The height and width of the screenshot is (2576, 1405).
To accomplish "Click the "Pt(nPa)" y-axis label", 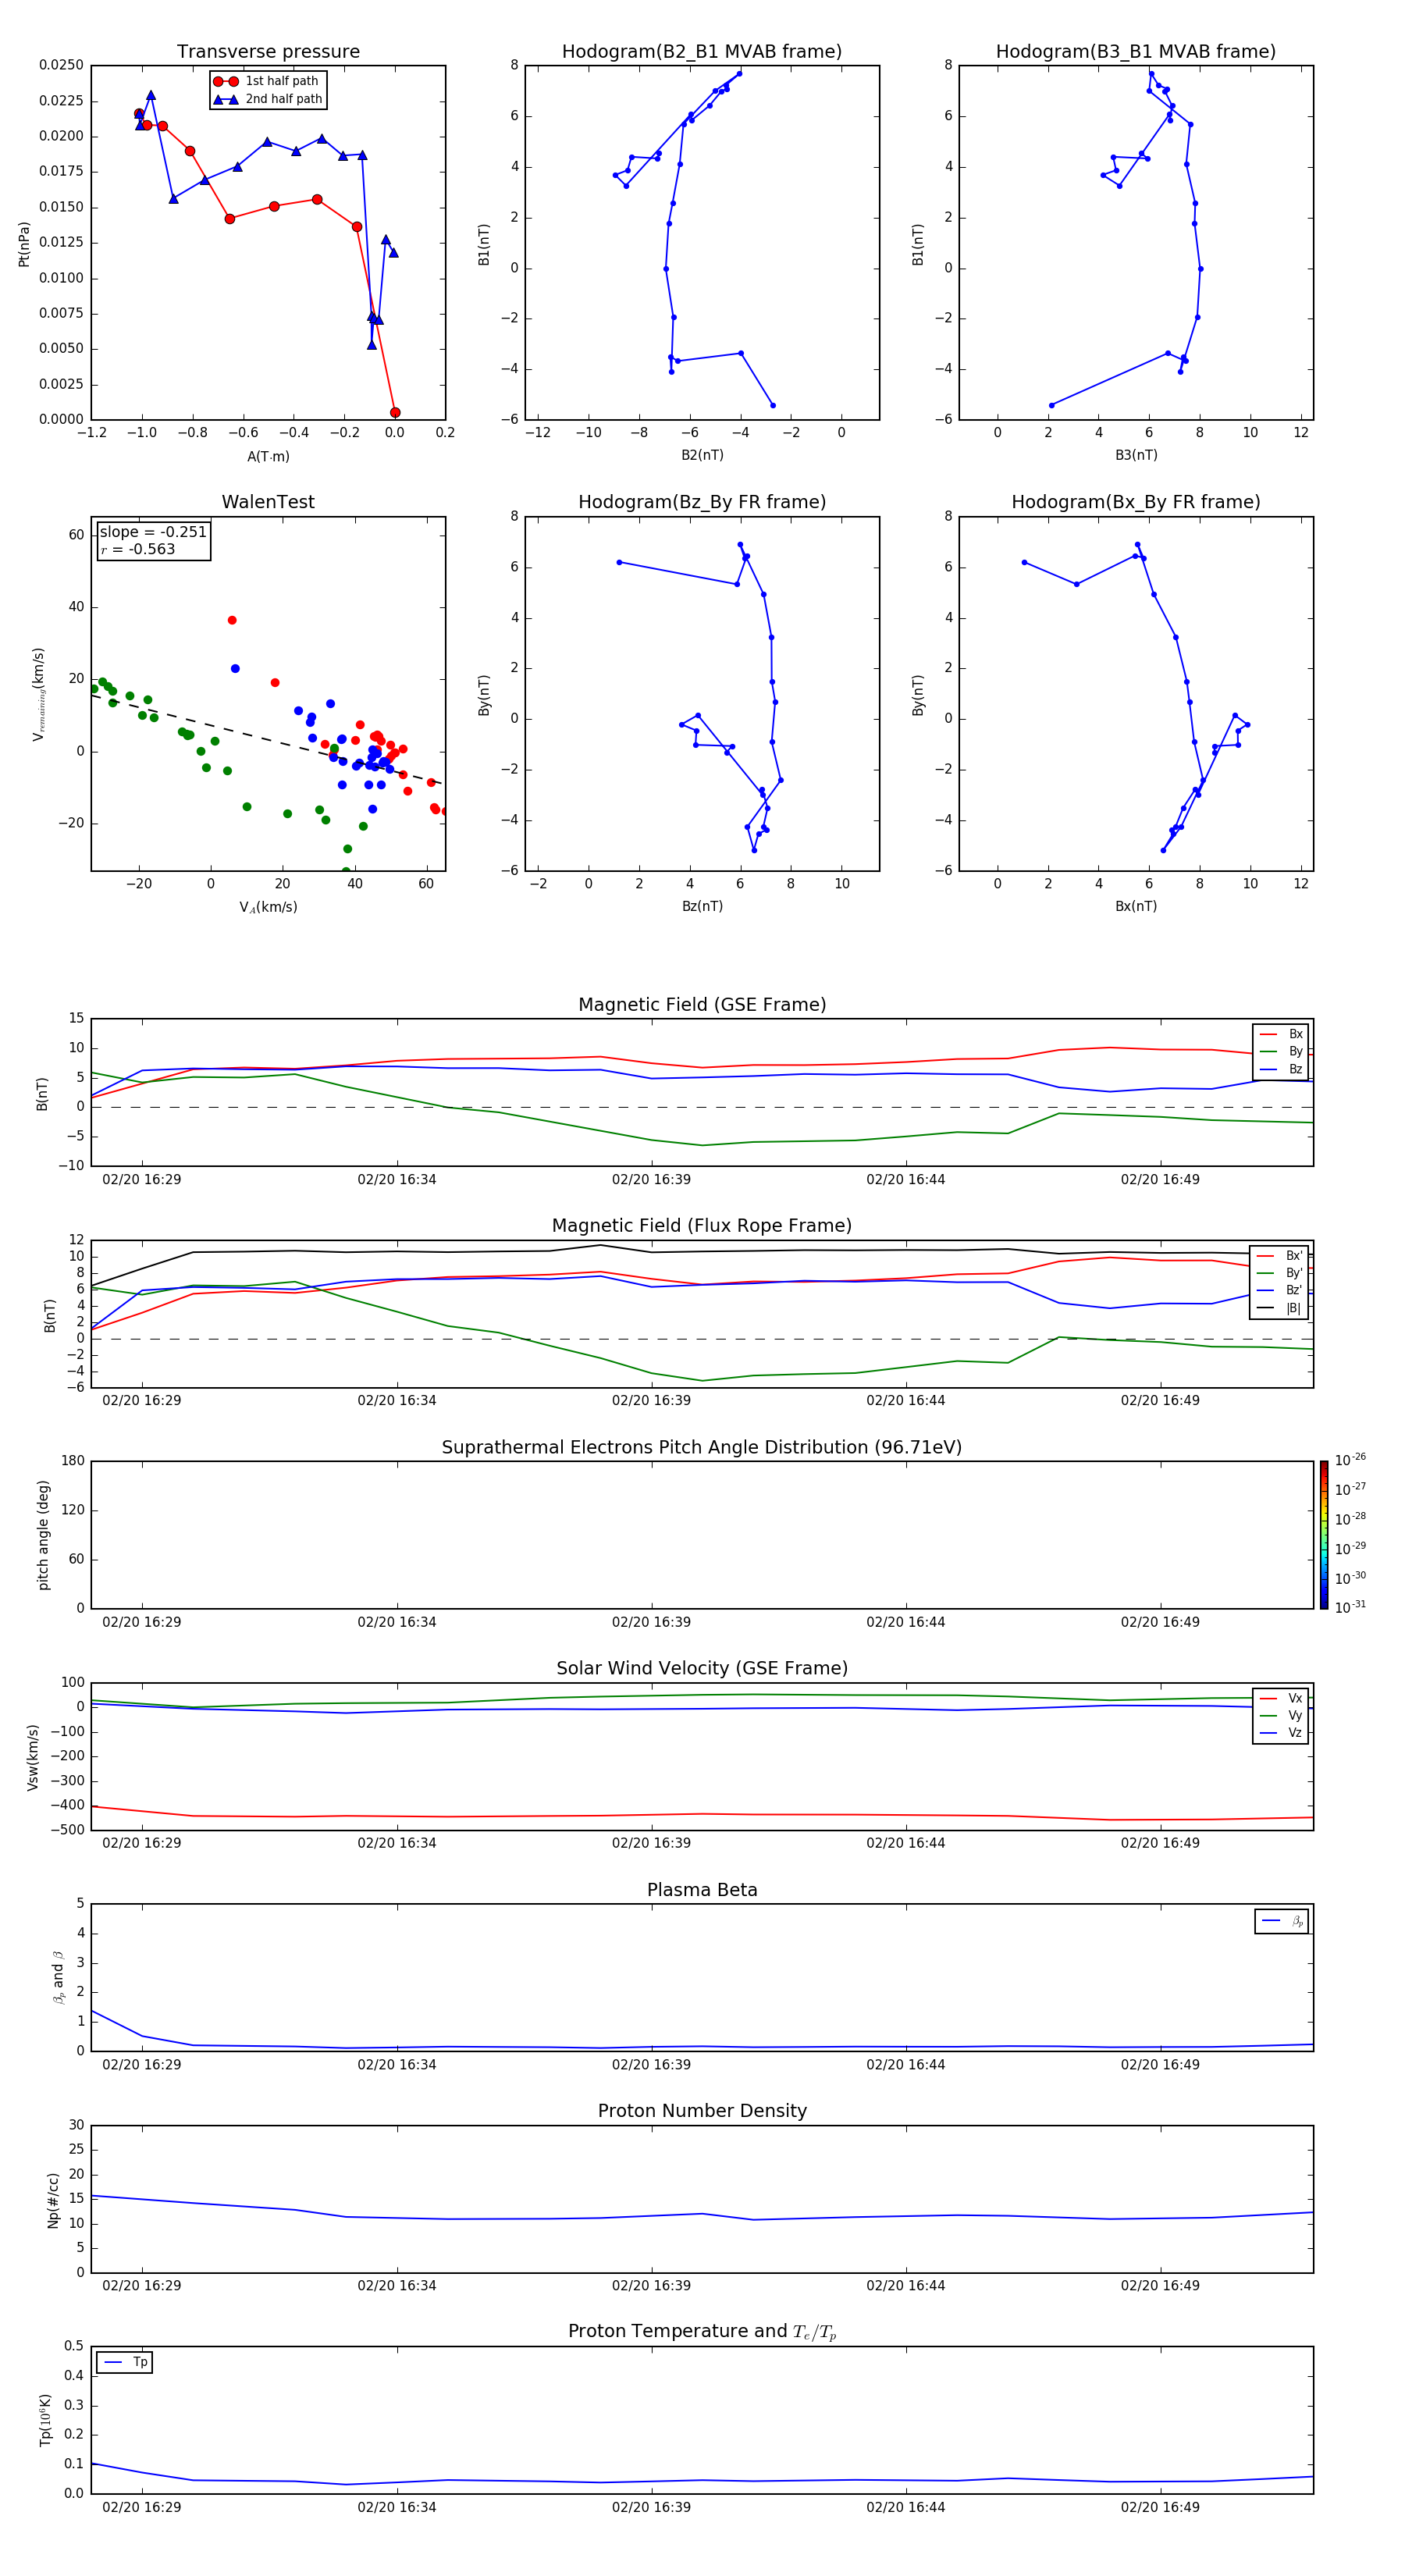I will click(x=24, y=244).
